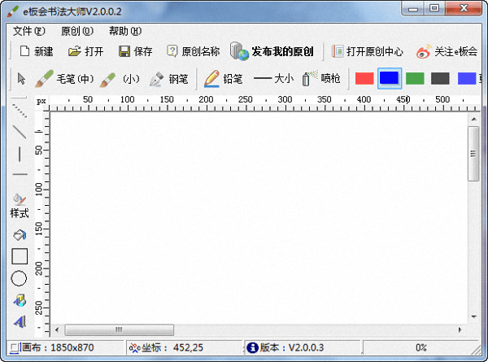Select the blue letter A text tool
This screenshot has height=362, width=488.
coord(20,322)
